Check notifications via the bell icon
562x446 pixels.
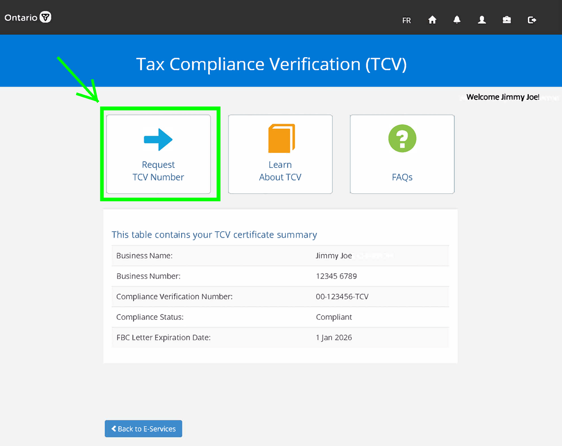pyautogui.click(x=457, y=20)
